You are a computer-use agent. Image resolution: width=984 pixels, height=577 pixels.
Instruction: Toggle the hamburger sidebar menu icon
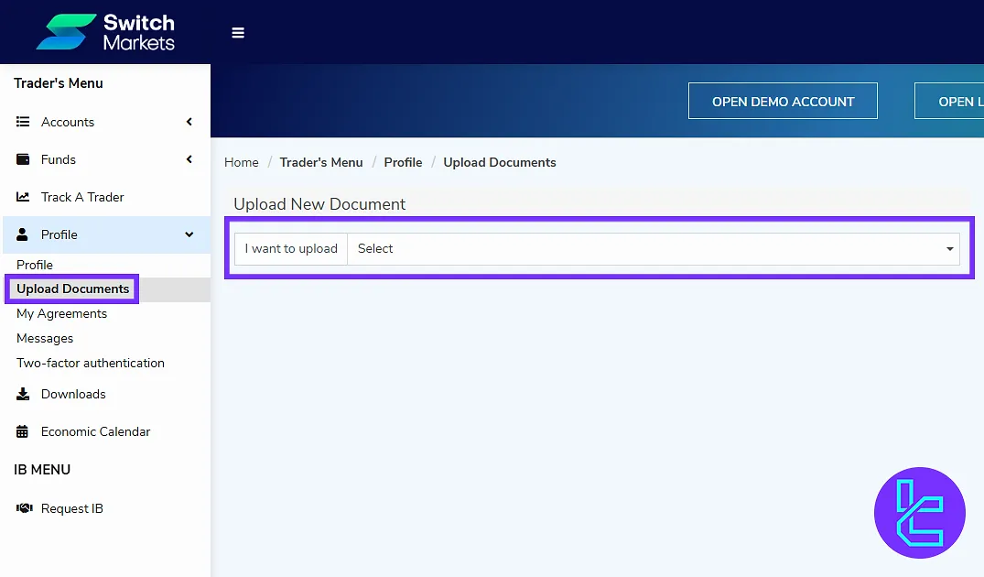[238, 33]
